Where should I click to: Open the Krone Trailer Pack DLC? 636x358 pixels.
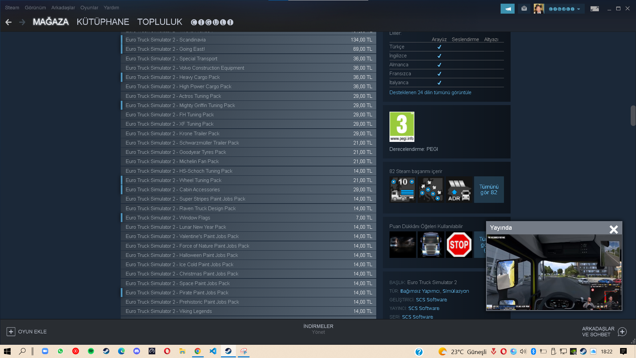point(248,134)
